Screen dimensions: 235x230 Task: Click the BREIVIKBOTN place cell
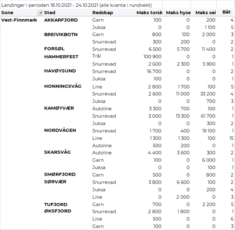pyautogui.click(x=61, y=34)
